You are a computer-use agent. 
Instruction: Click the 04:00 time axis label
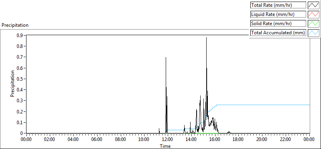[73, 140]
